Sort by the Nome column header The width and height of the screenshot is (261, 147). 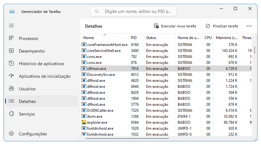coord(104,38)
